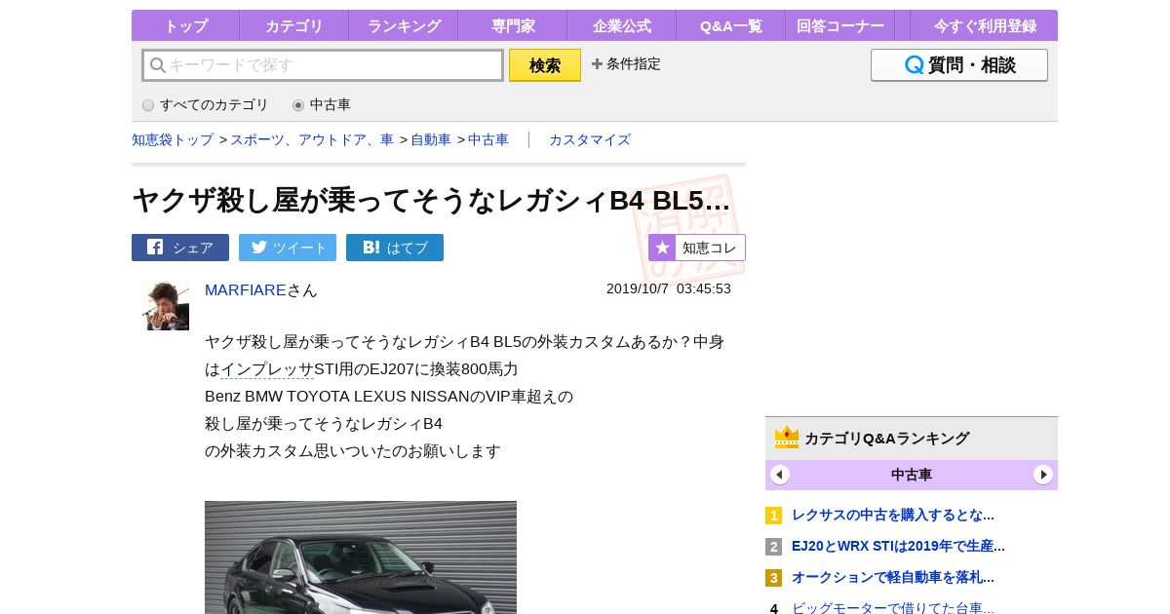
Task: Select the 中古車 radio button
Action: (298, 105)
